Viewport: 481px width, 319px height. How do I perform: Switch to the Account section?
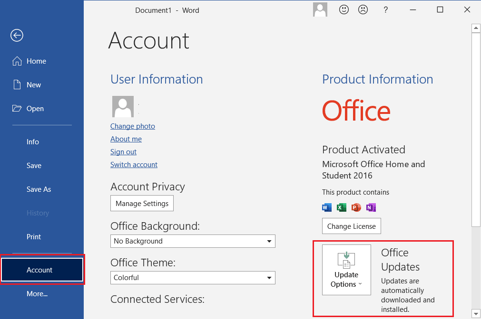39,270
